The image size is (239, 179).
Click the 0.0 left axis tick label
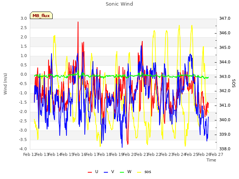(x=24, y=75)
